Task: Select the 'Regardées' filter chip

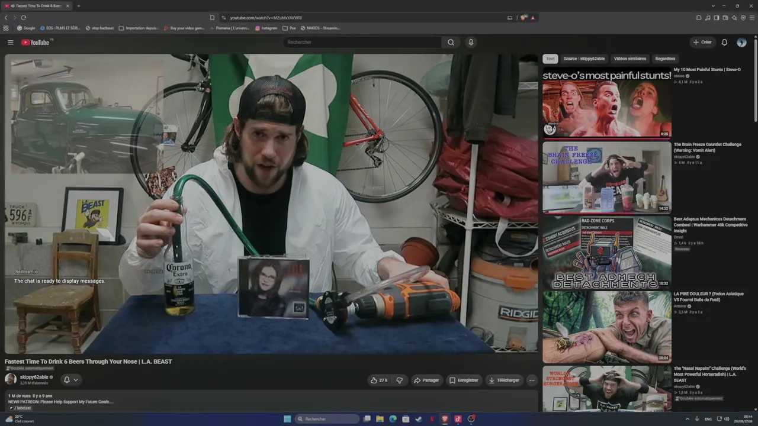Action: (665, 59)
